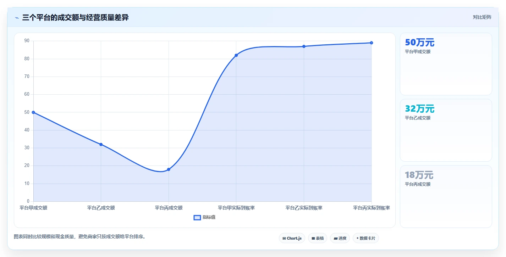506x257 pixels.
Task: Select the 进度 tag chip
Action: pyautogui.click(x=340, y=238)
